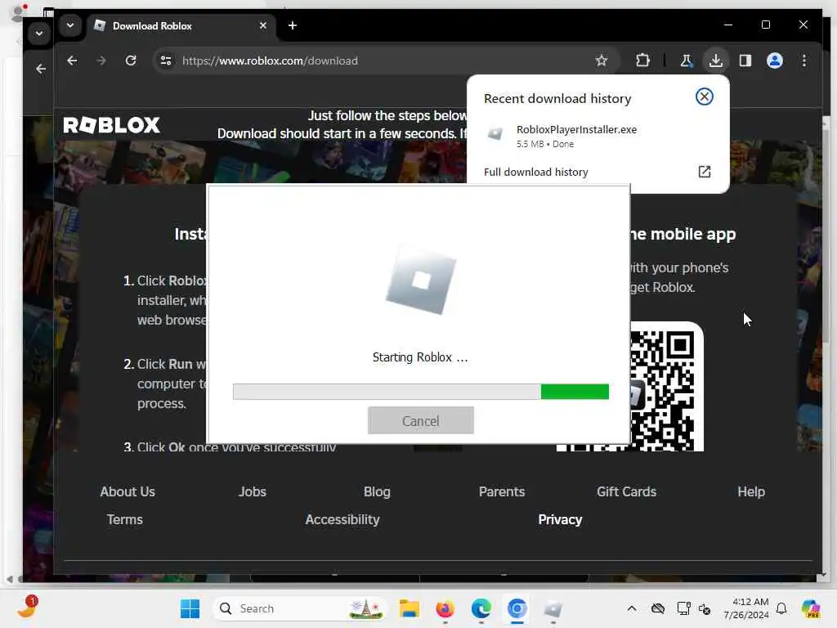Open File Explorer from the taskbar
The image size is (837, 628).
click(x=410, y=608)
